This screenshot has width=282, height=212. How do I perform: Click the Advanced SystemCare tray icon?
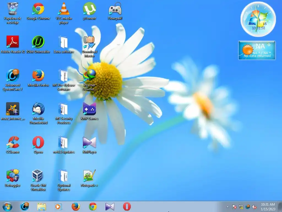(x=248, y=207)
